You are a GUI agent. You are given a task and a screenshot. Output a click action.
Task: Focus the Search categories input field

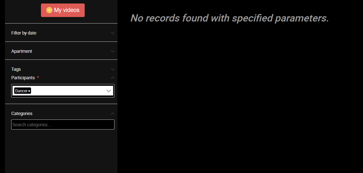click(63, 124)
